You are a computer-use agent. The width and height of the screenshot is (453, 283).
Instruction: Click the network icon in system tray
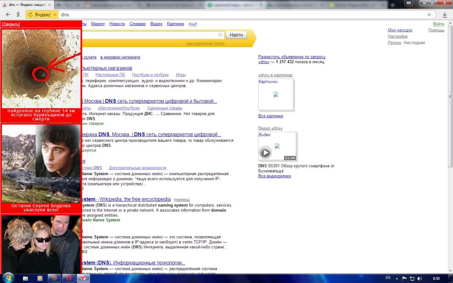point(412,278)
